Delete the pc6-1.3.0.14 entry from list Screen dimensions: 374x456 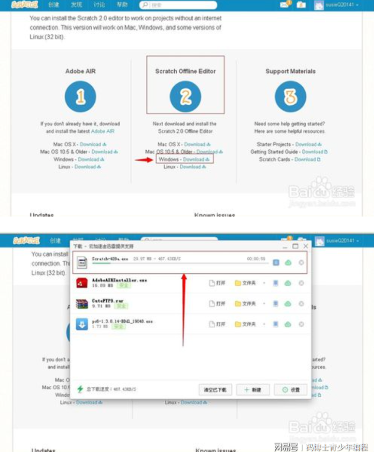pyautogui.click(x=301, y=324)
